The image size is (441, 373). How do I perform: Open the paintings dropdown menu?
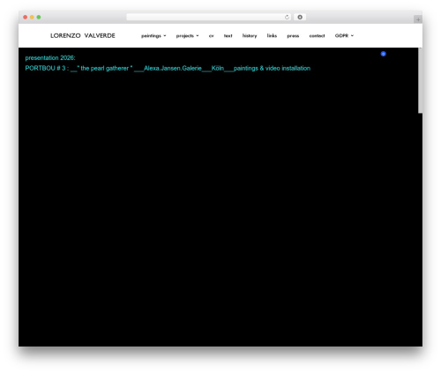153,36
